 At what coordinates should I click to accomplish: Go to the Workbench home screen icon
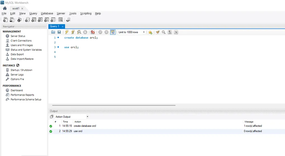(5, 8)
